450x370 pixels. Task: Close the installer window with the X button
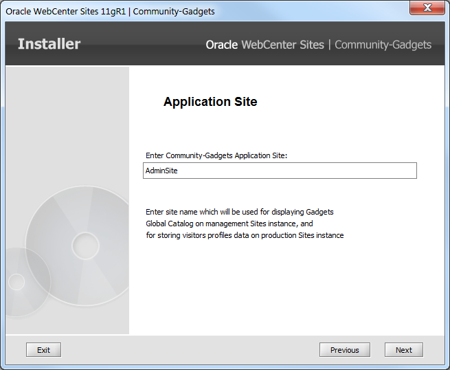[x=427, y=8]
